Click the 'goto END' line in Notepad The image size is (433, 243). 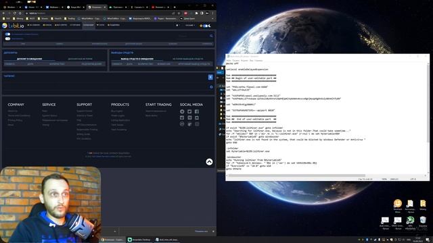(x=231, y=142)
